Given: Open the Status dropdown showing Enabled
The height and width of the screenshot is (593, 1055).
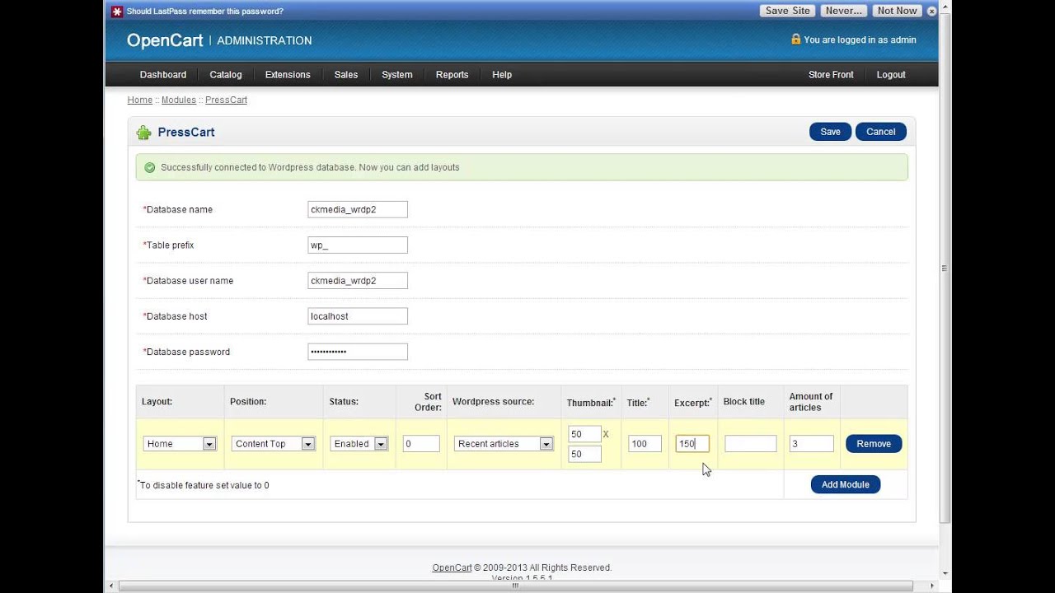Looking at the screenshot, I should [x=359, y=443].
